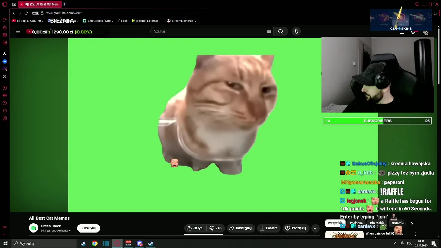
Task: Open Messenger from the Opera sidebar
Action: point(5,62)
